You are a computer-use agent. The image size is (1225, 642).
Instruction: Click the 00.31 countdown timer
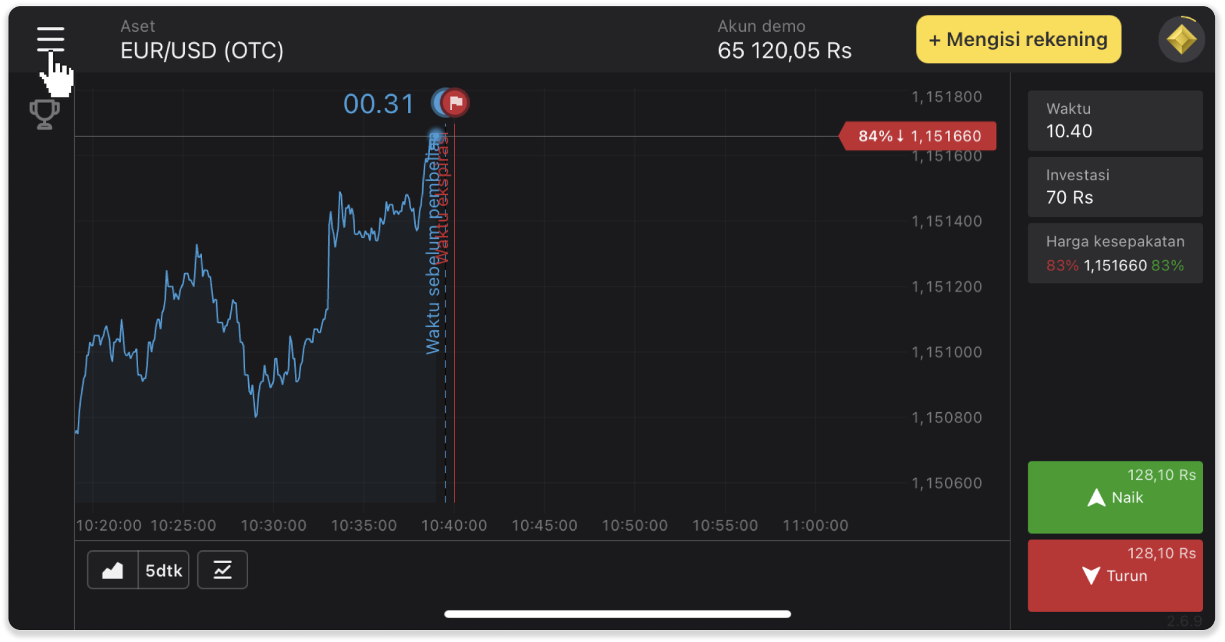point(378,104)
